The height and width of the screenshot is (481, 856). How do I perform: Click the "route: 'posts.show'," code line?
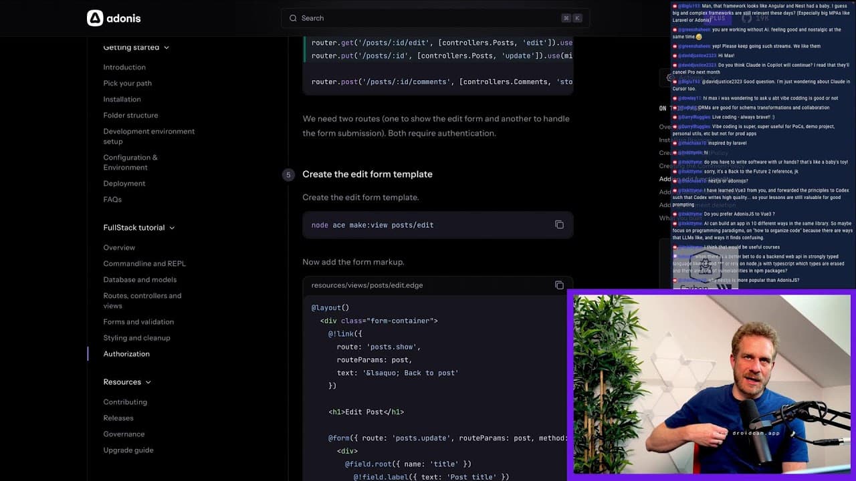coord(379,347)
